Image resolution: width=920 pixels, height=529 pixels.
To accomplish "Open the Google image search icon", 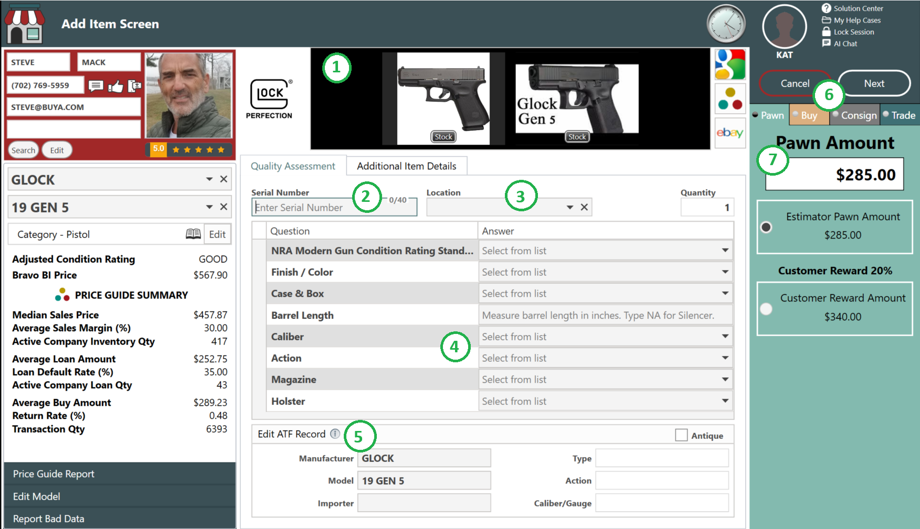I will 730,64.
